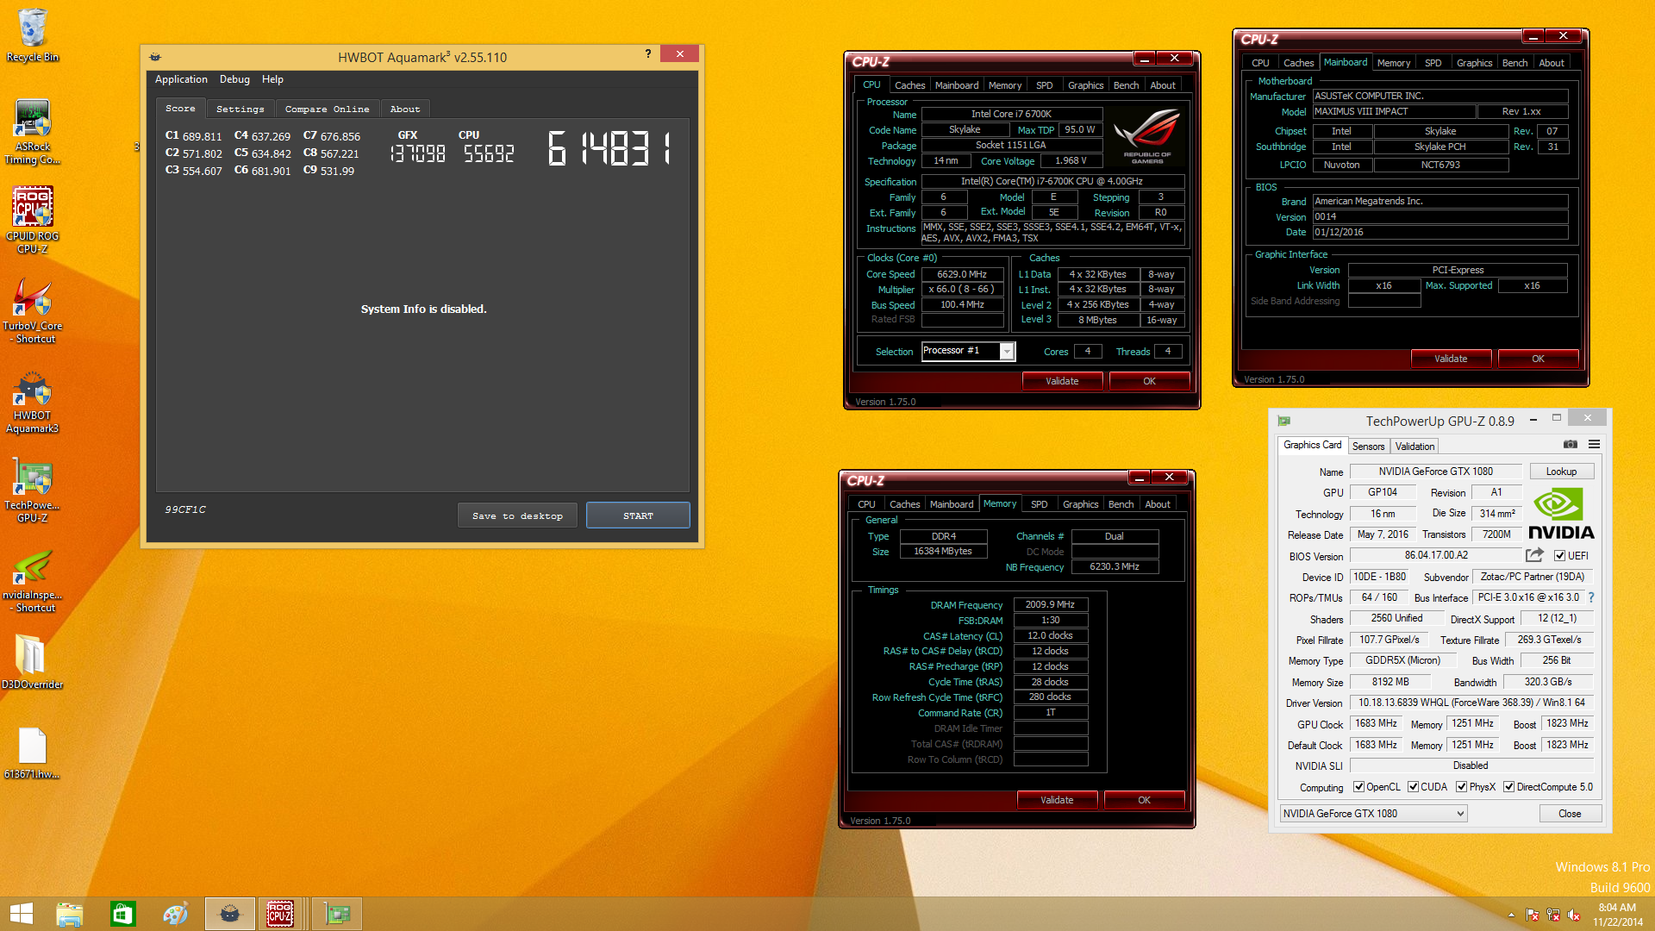Image resolution: width=1655 pixels, height=931 pixels.
Task: Click the Aquamark title bar help question mark
Action: pyautogui.click(x=648, y=54)
